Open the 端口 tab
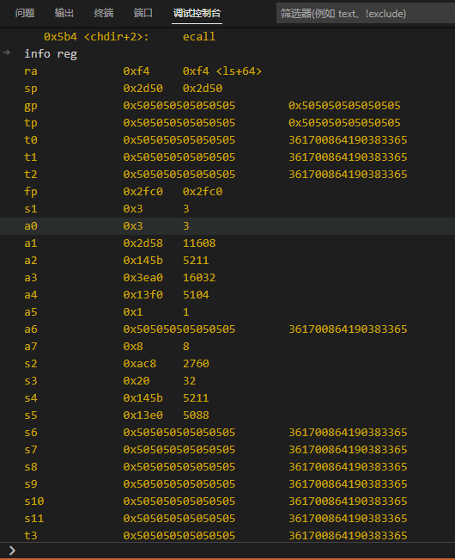This screenshot has width=455, height=560. pyautogui.click(x=143, y=13)
